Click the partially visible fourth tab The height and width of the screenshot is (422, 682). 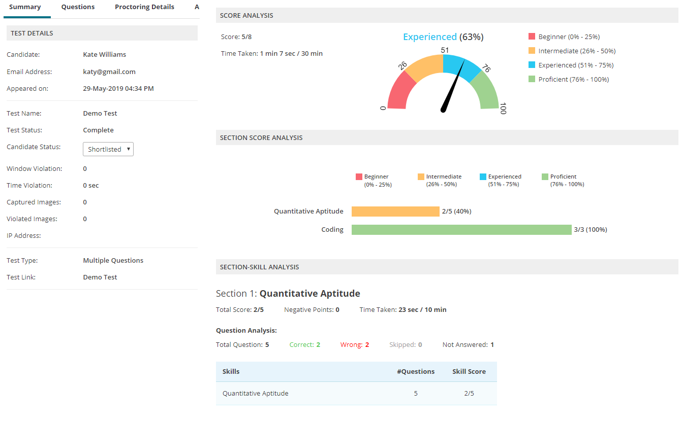pos(196,7)
